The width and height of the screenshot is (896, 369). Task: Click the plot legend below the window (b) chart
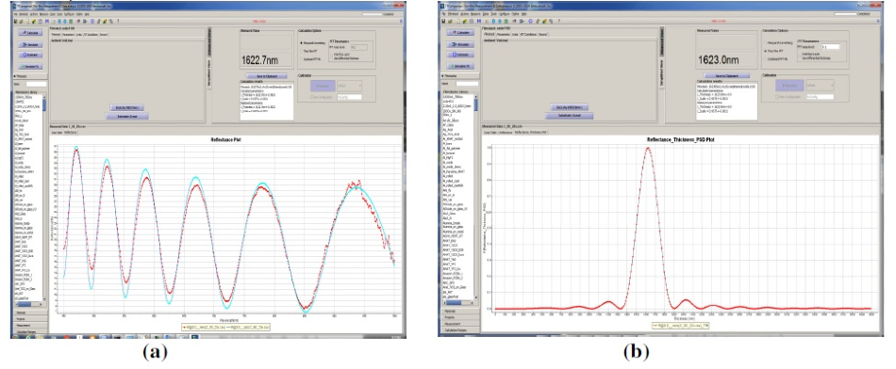(681, 325)
